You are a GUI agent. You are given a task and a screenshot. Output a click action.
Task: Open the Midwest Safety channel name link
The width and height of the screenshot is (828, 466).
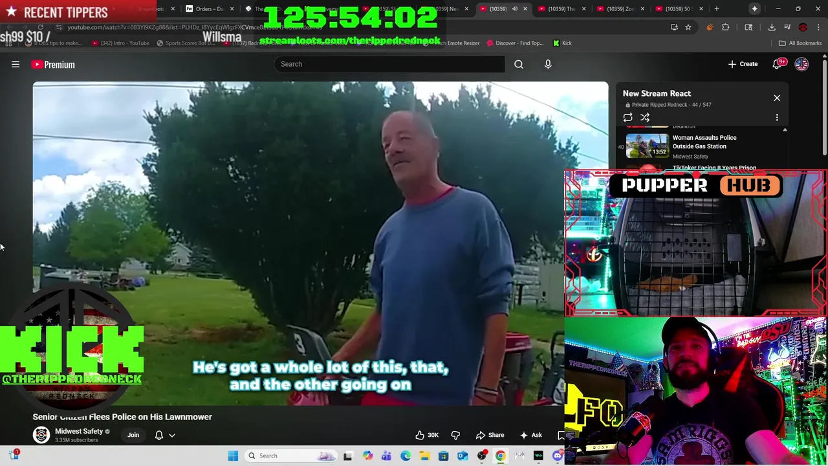point(79,431)
